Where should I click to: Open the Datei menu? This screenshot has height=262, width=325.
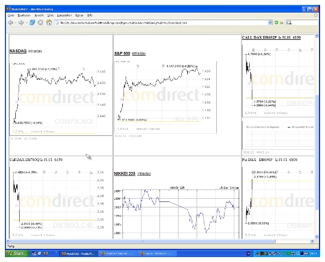11,15
